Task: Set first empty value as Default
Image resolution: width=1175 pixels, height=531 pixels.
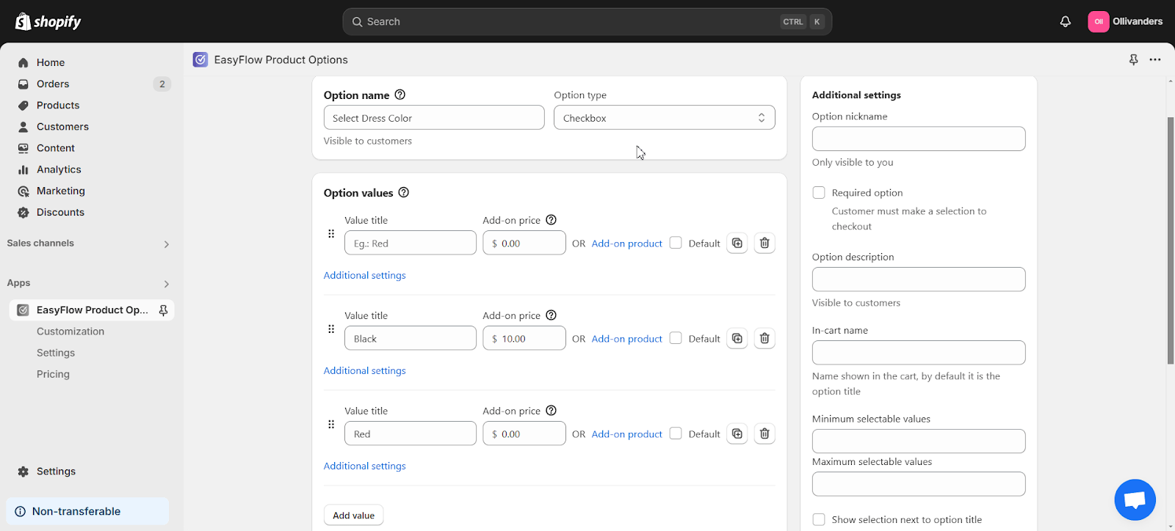Action: click(676, 243)
